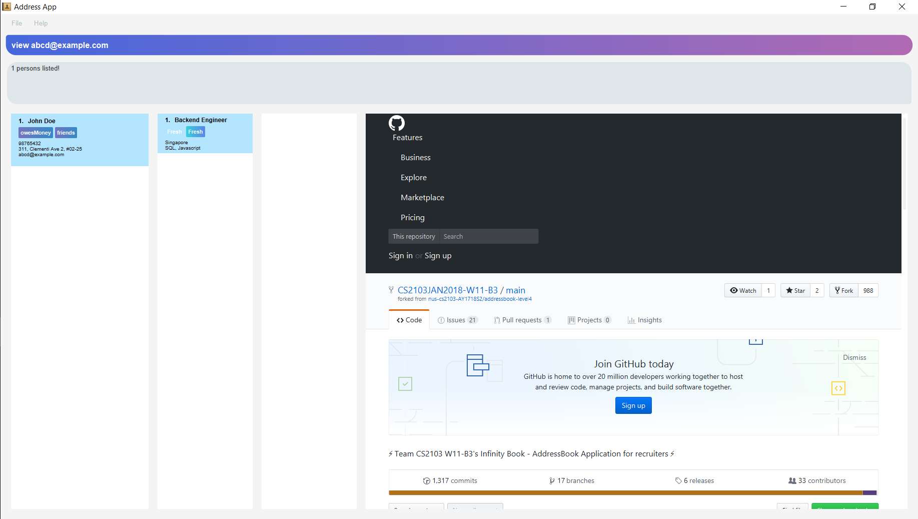
Task: Click the GitHub Octocat logo
Action: [397, 123]
